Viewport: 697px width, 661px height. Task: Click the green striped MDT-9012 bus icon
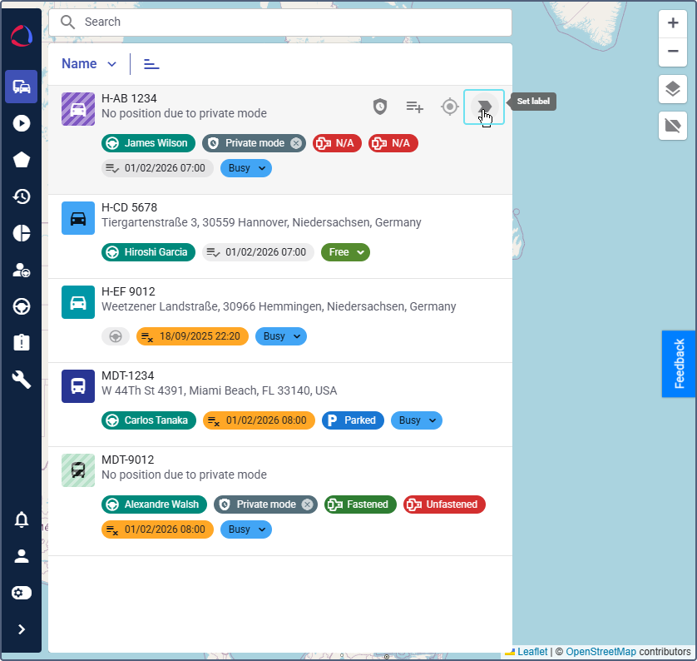pyautogui.click(x=78, y=470)
